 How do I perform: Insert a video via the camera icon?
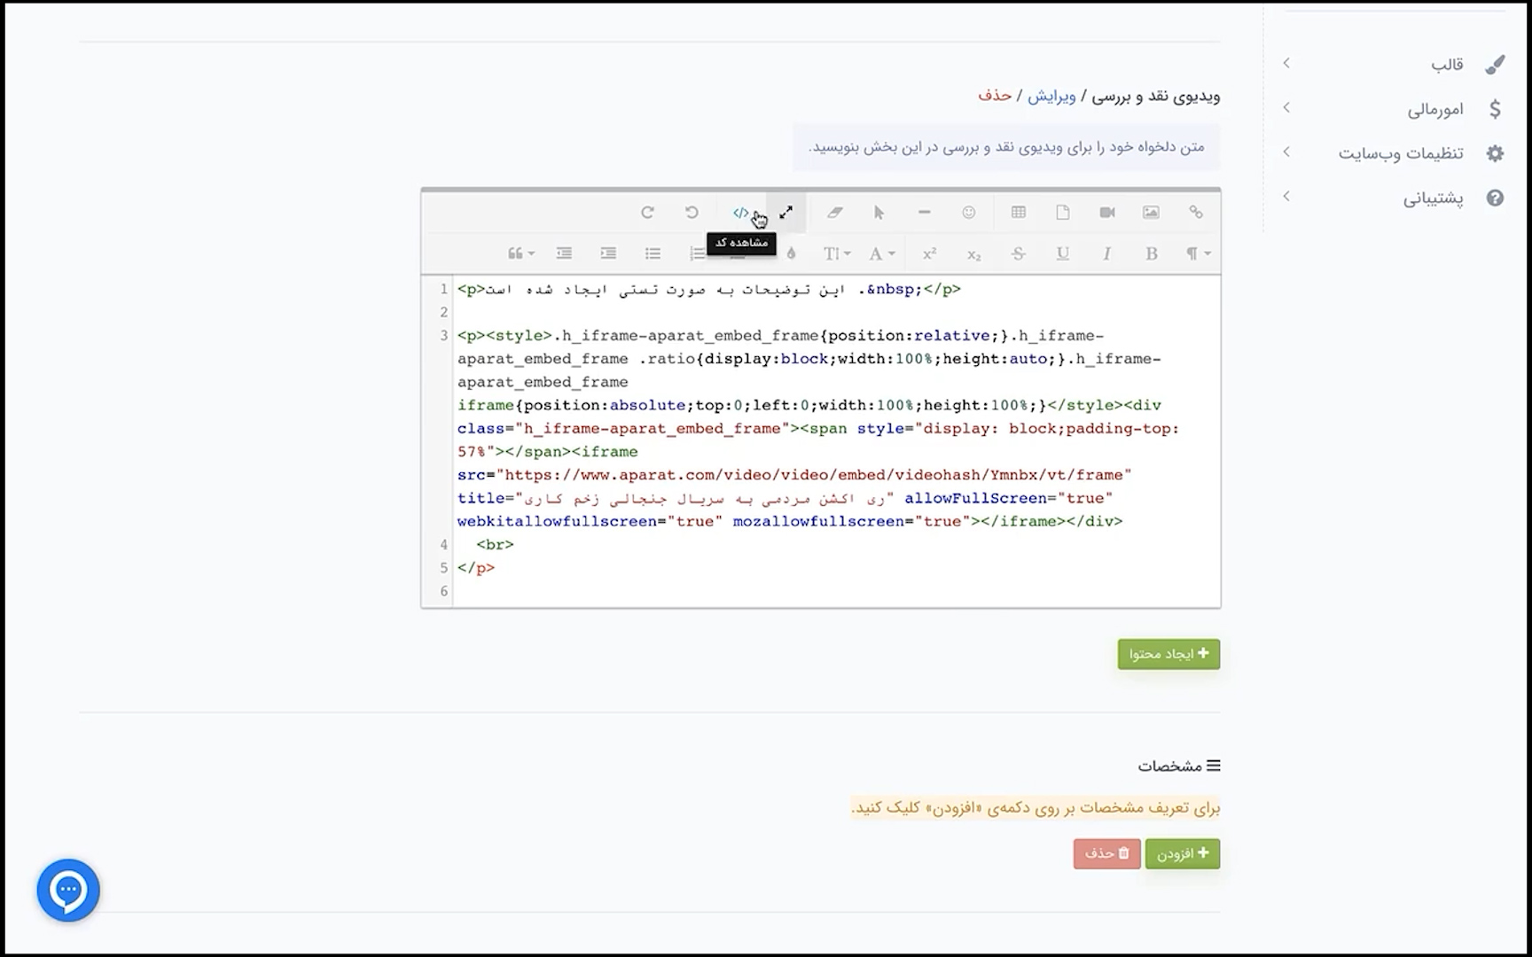(1106, 213)
